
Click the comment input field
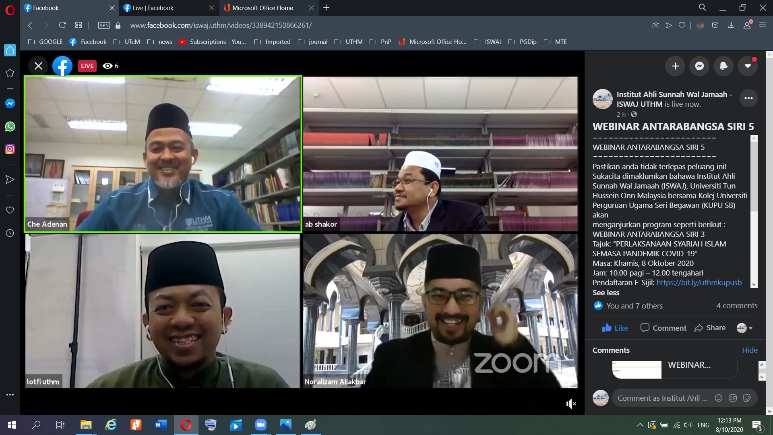pos(662,398)
